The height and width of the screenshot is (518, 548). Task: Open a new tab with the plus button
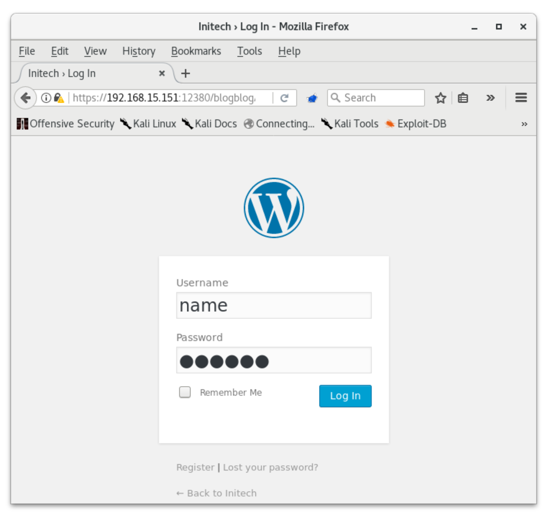coord(185,73)
